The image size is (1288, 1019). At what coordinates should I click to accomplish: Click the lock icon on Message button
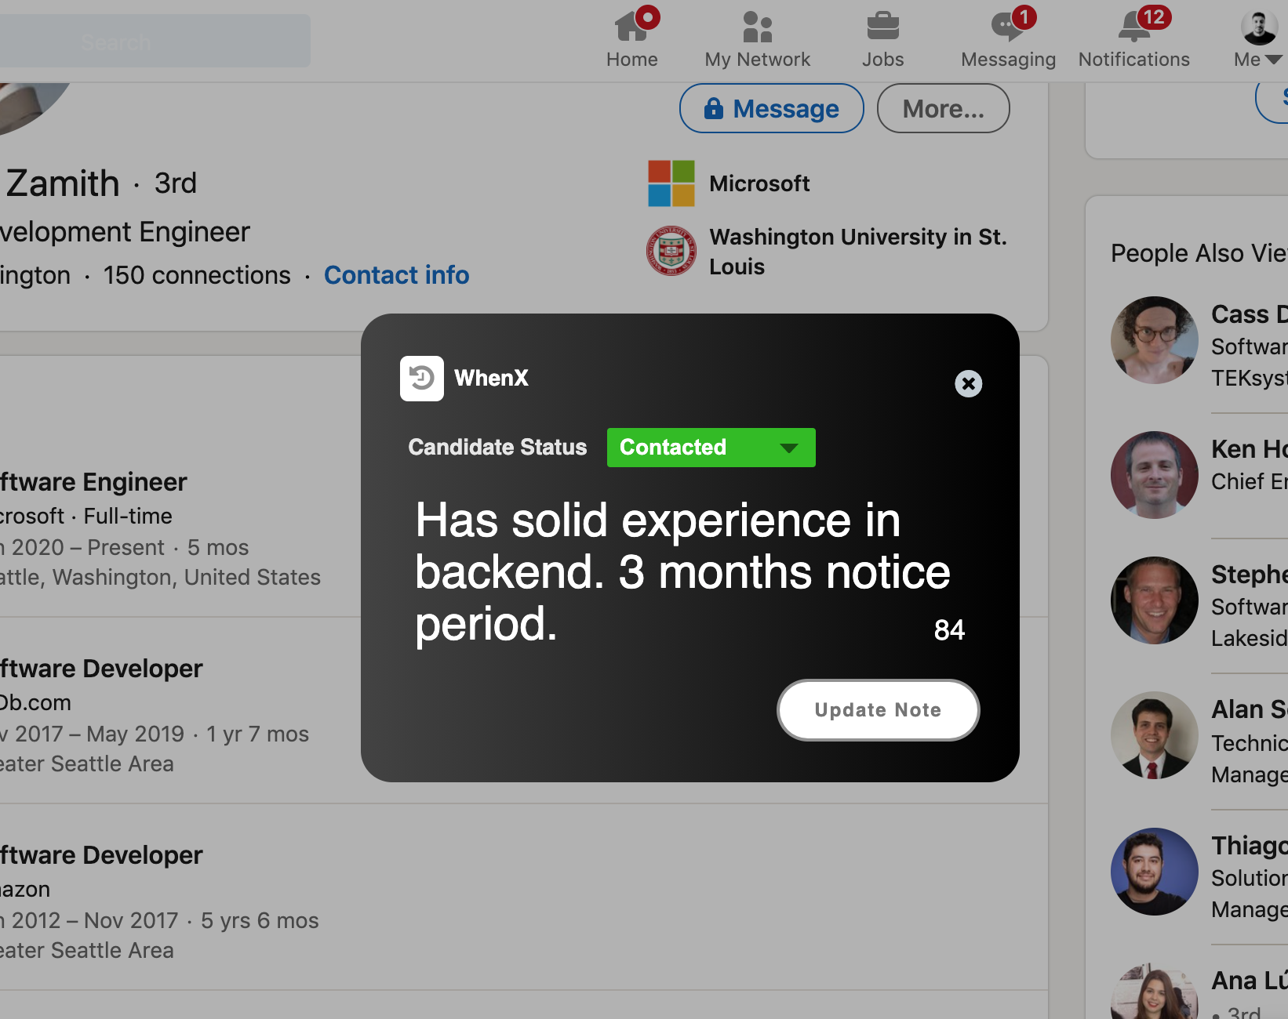(x=714, y=108)
